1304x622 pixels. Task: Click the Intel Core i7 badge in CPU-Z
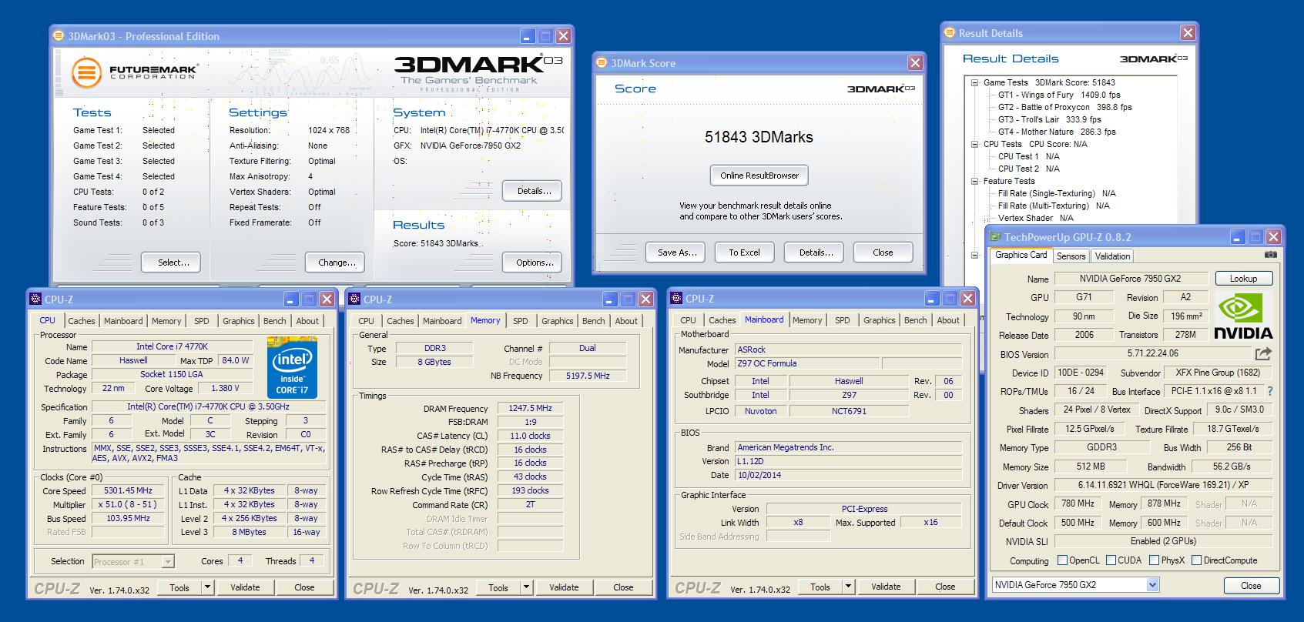pos(293,367)
